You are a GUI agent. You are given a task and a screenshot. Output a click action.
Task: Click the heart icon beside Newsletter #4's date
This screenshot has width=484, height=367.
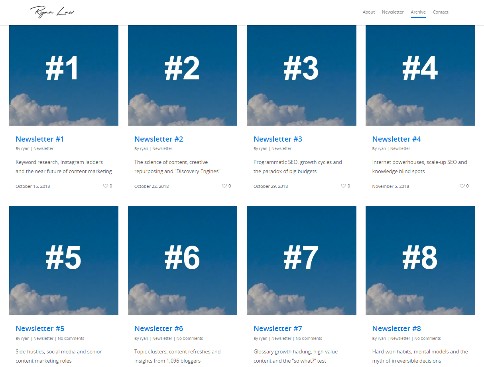click(x=461, y=185)
